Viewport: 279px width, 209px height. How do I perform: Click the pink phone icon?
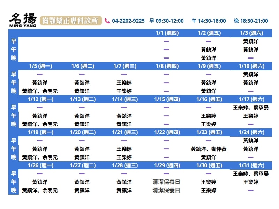(x=107, y=21)
